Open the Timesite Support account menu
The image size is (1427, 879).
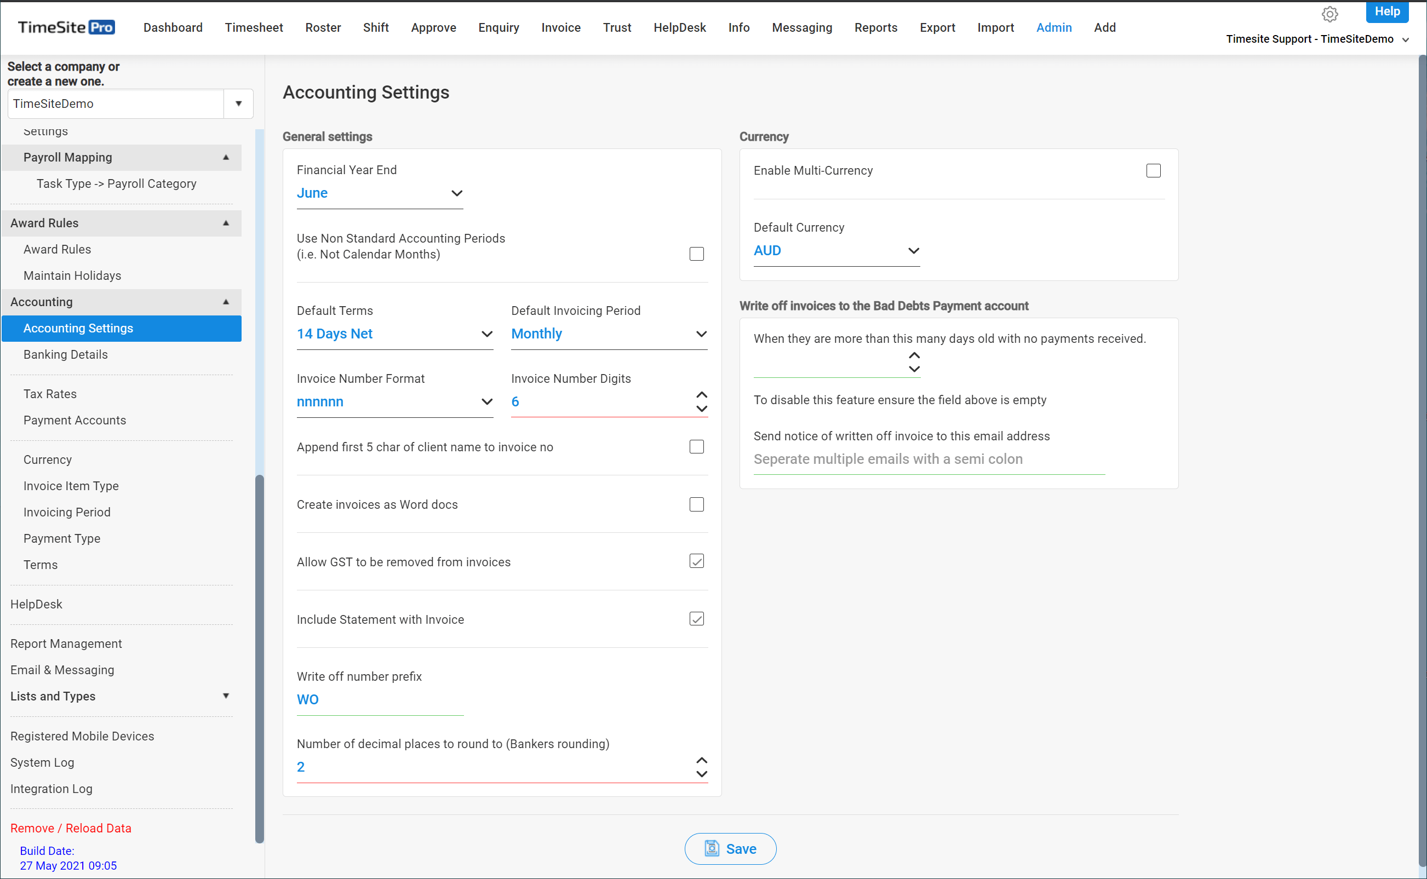[1317, 39]
